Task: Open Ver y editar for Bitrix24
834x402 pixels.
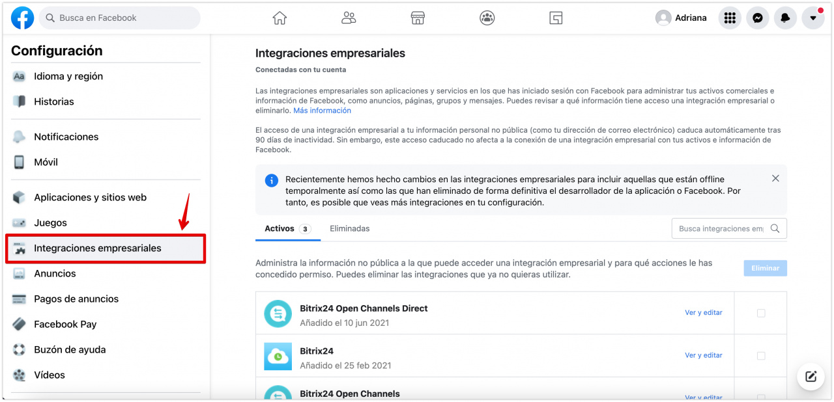Action: pos(704,355)
